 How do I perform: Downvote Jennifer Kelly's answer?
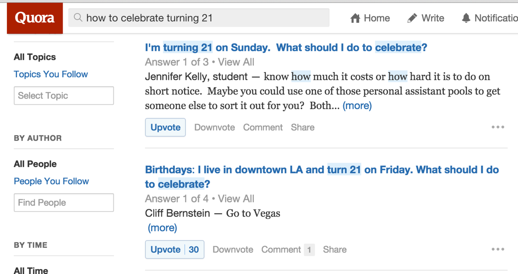click(x=215, y=127)
